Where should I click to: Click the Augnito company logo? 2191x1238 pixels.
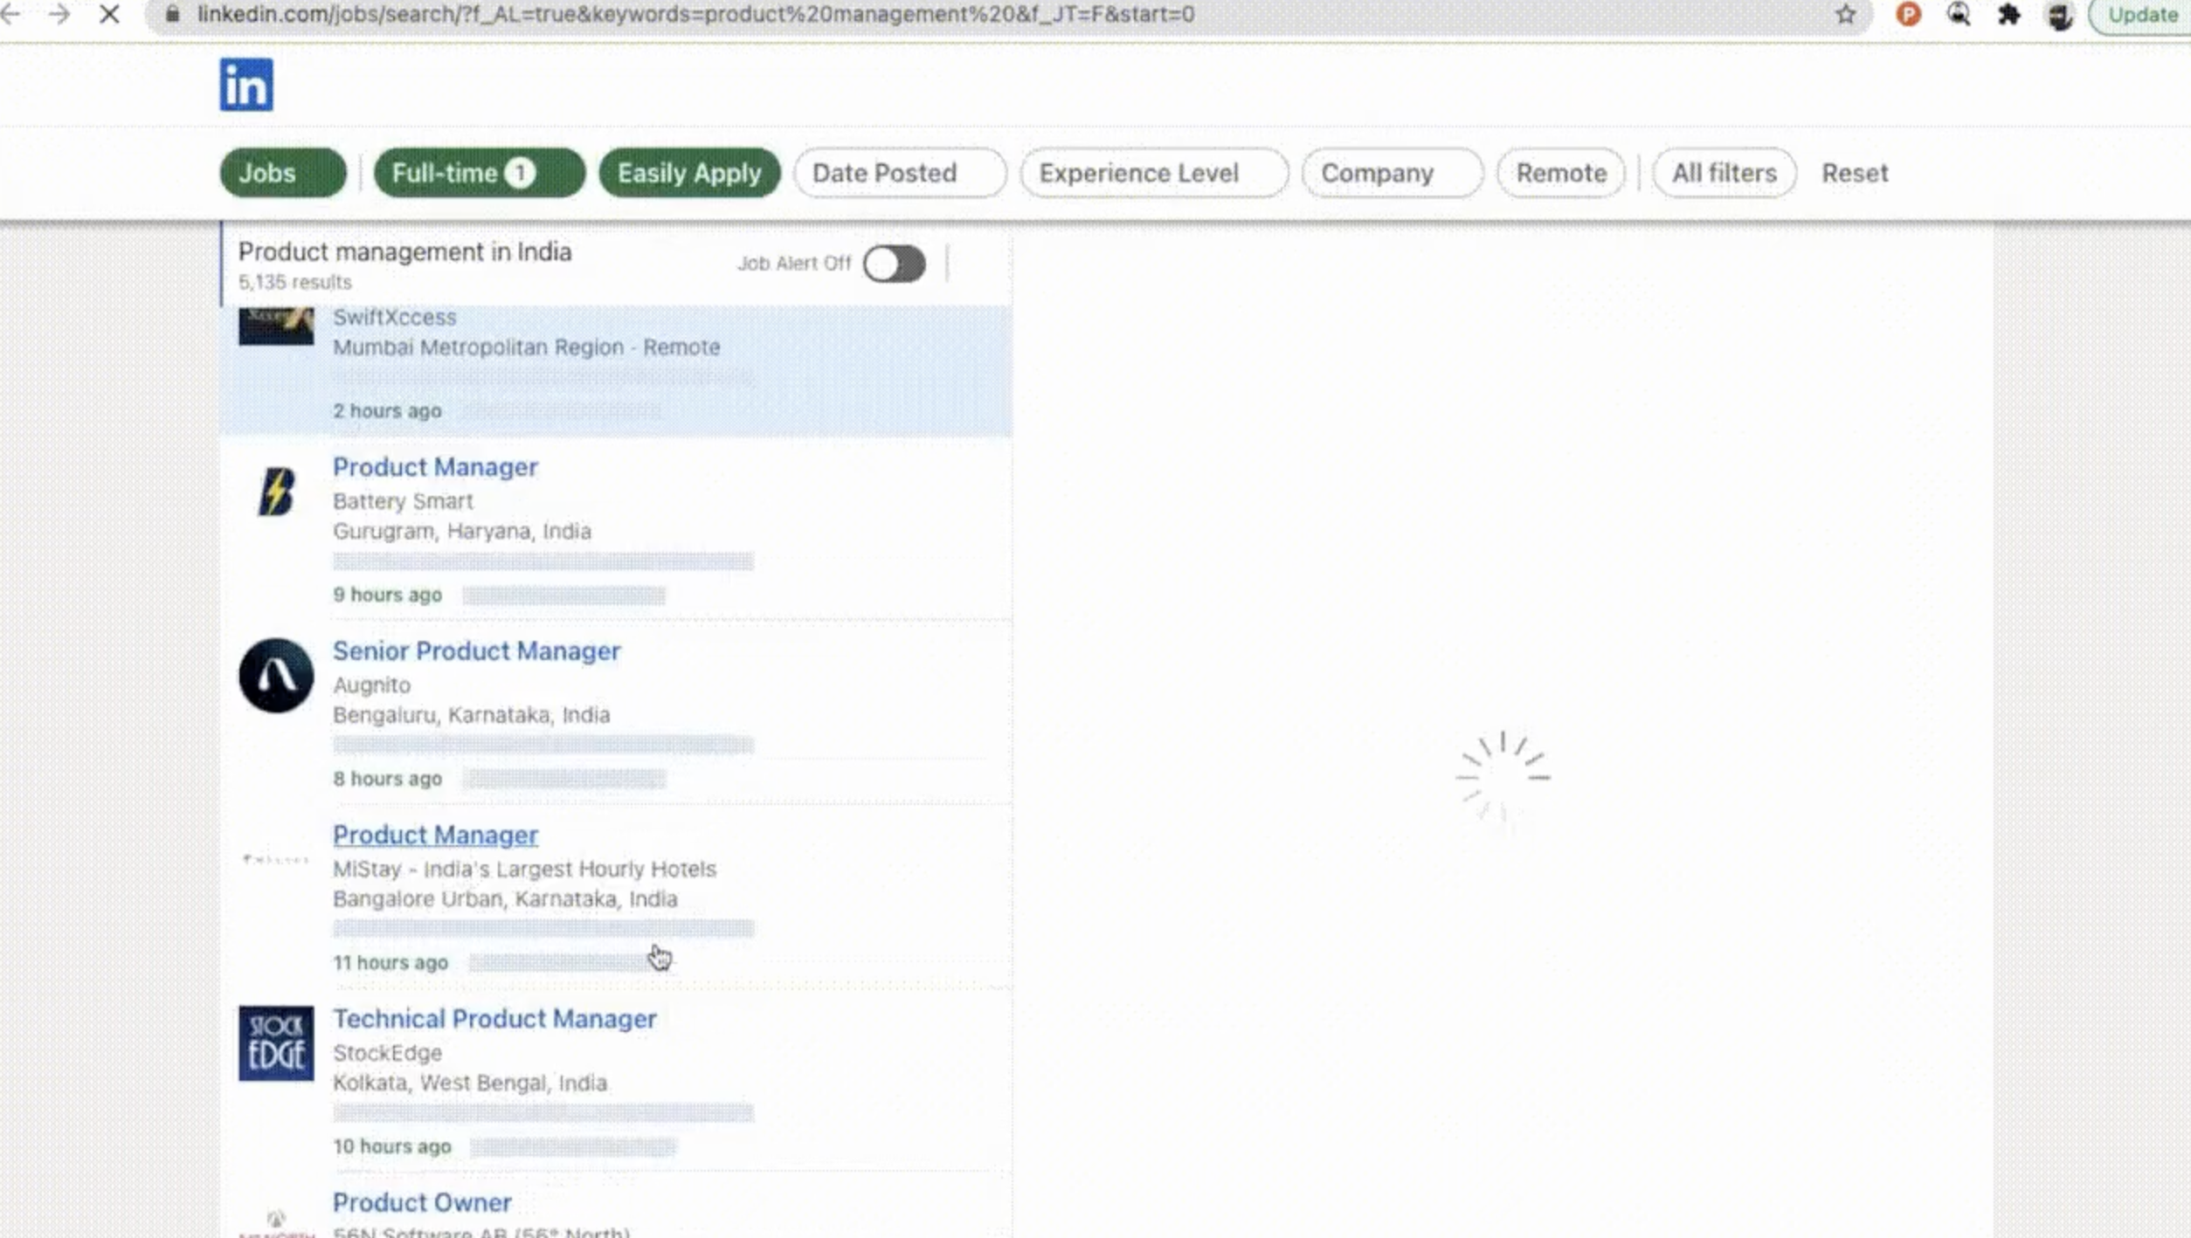pos(276,676)
